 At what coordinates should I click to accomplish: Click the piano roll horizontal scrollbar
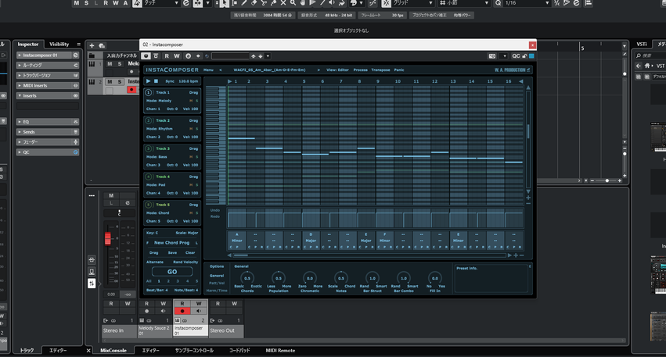click(369, 255)
